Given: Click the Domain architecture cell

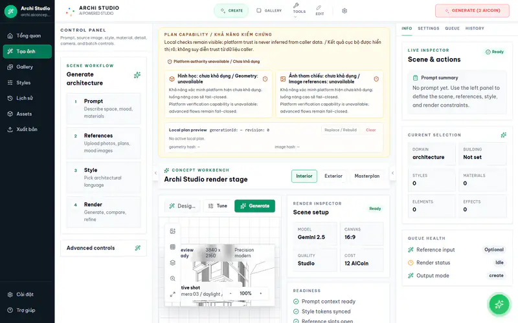Looking at the screenshot, I should point(432,154).
